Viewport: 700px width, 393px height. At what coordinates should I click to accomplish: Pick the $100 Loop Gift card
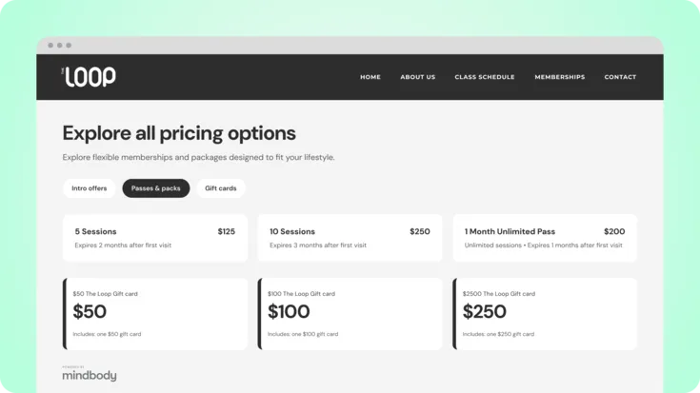(350, 314)
